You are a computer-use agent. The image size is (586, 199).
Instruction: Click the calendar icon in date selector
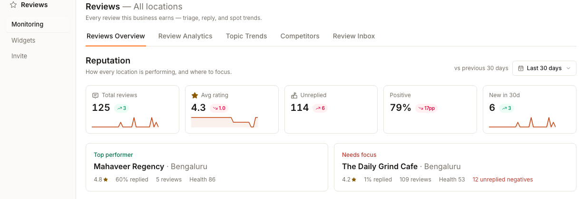521,68
